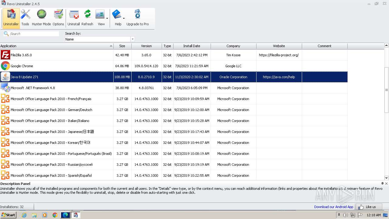
Task: Select the Japanese Language Pack icon
Action: 5,132
